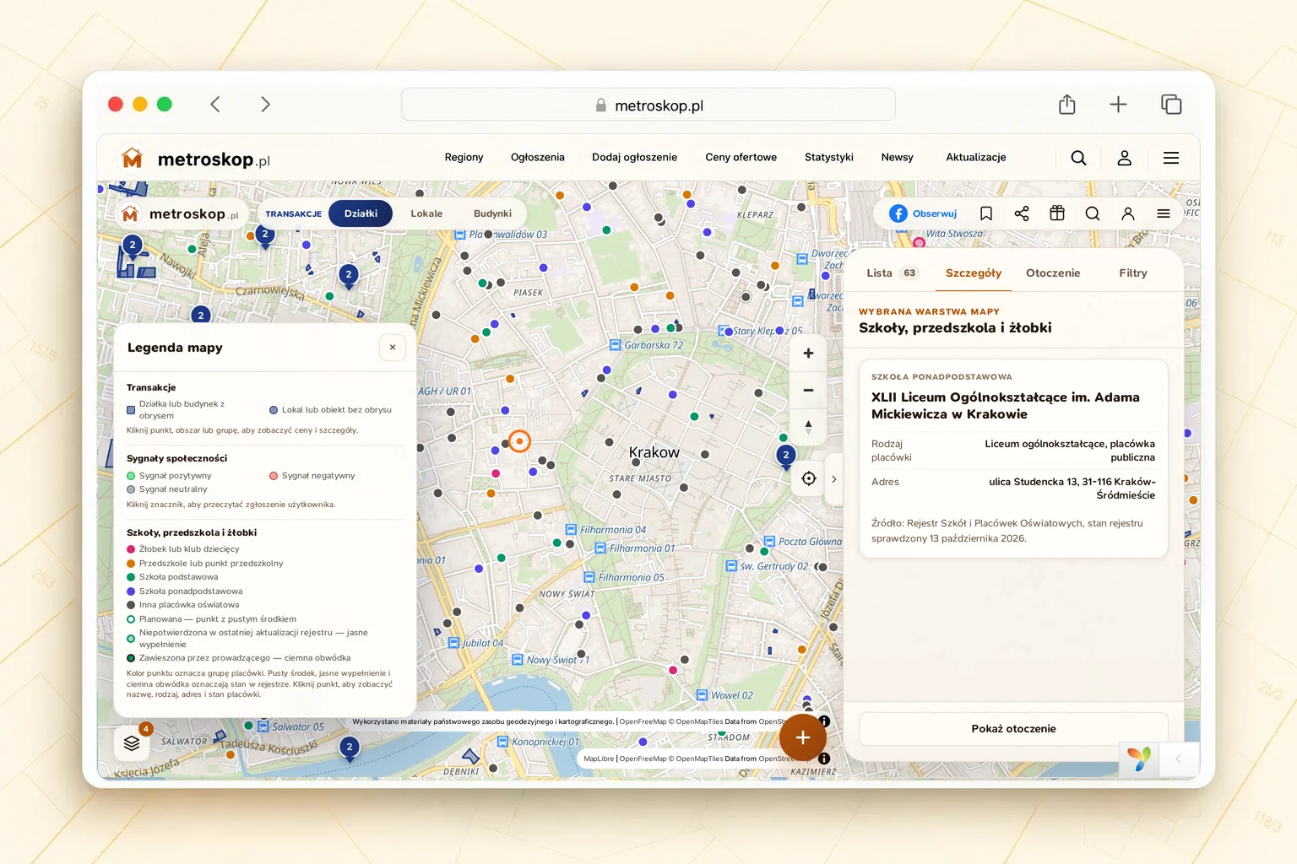The image size is (1297, 864).
Task: Open the Filtry tab
Action: point(1133,273)
